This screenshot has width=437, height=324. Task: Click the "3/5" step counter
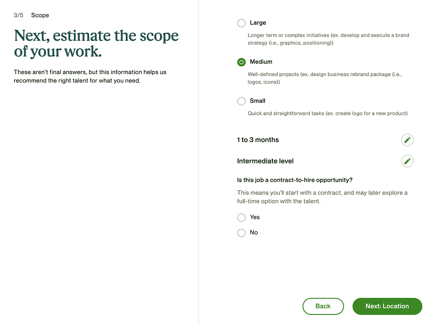[18, 15]
